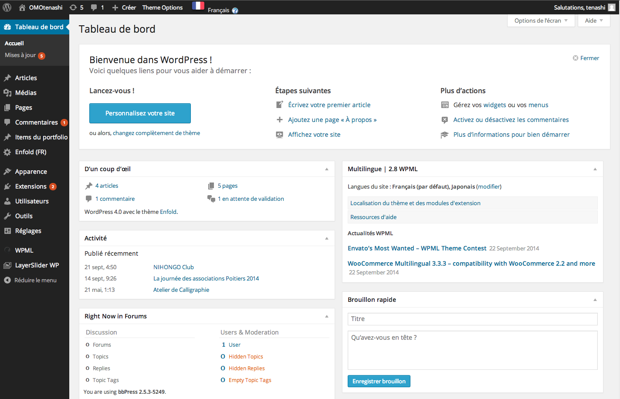Image resolution: width=620 pixels, height=399 pixels.
Task: Collapse the Multilingue WPML panel
Action: click(595, 169)
